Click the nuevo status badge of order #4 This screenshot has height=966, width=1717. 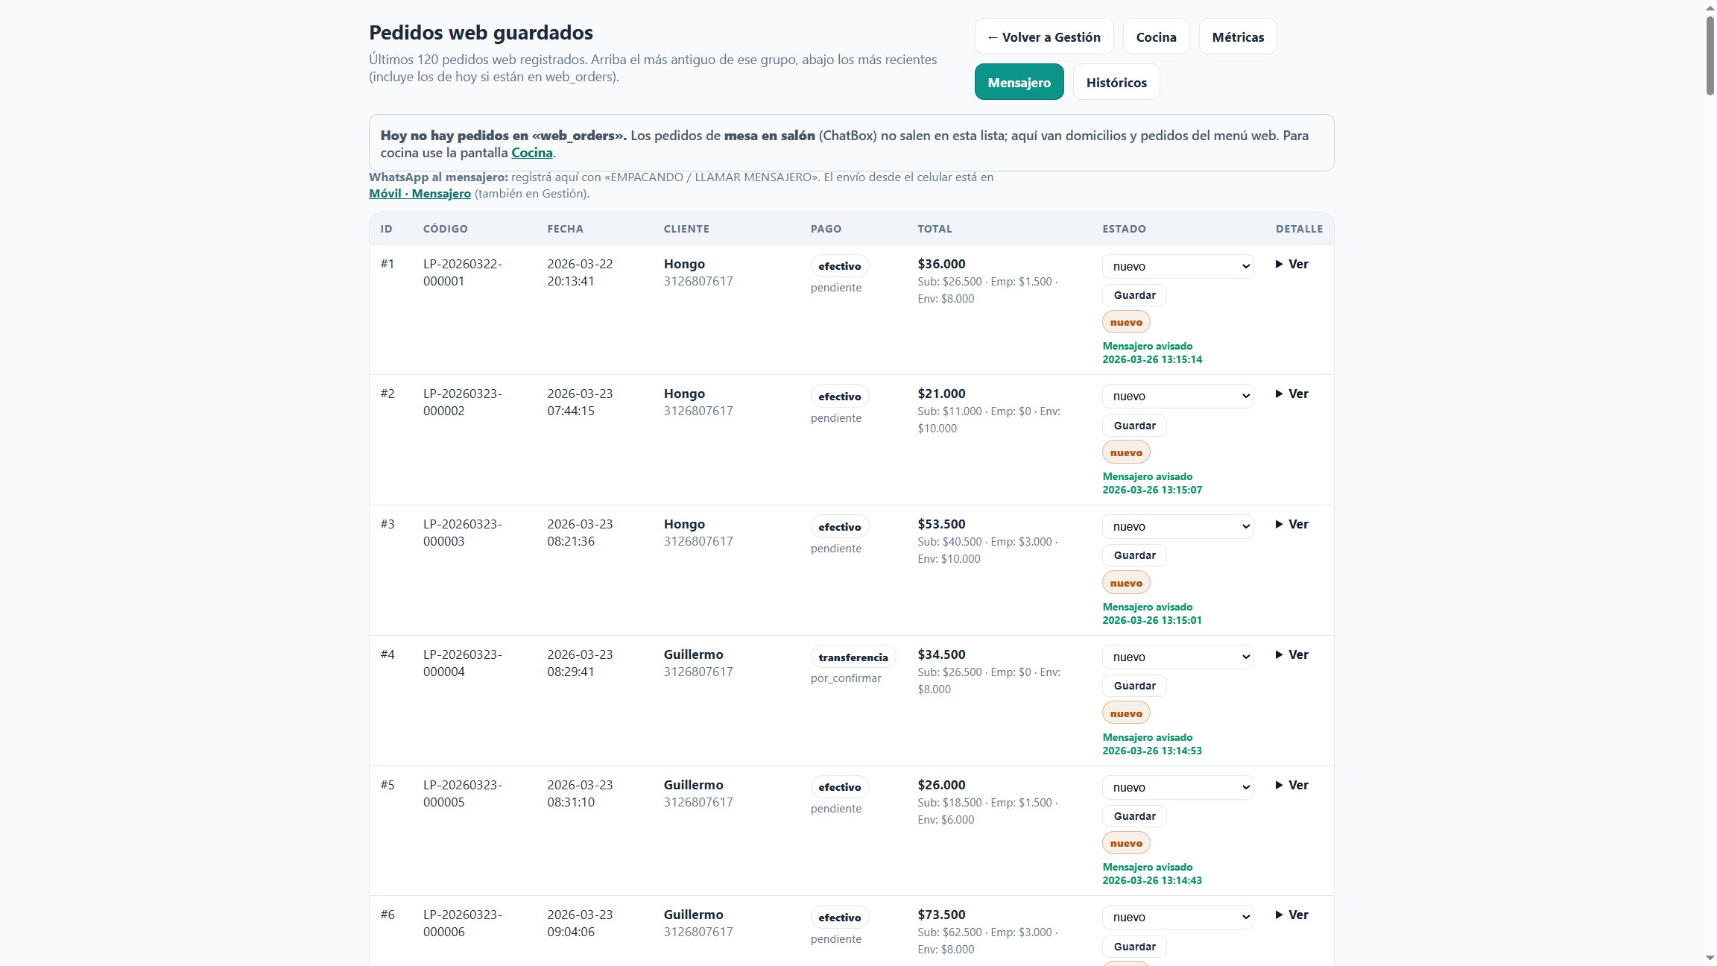click(x=1126, y=713)
